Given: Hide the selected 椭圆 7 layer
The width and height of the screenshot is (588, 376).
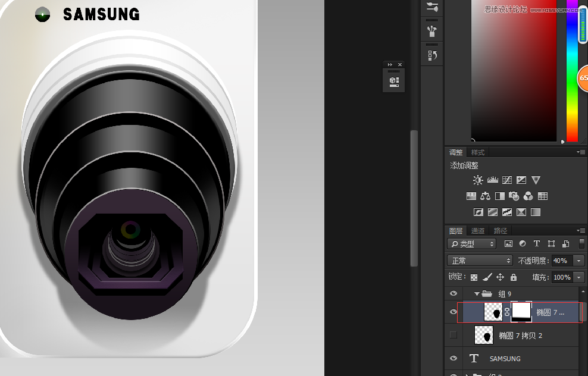Looking at the screenshot, I should [x=453, y=312].
